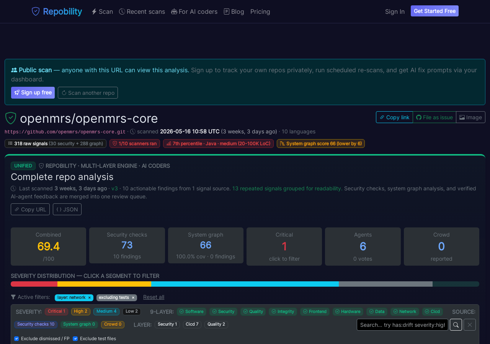Toggle the Frontend 9-layer chip
The image size is (490, 344).
point(315,312)
